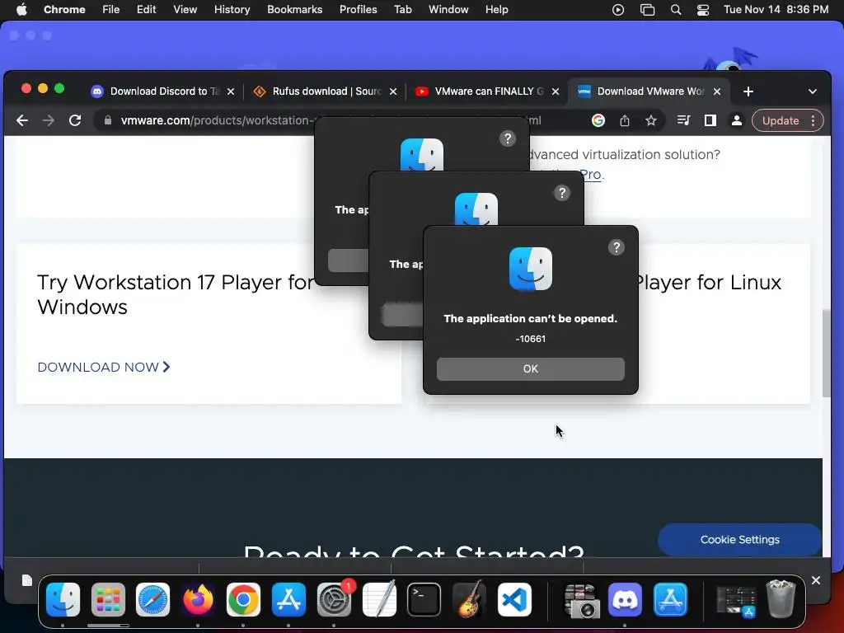Open Cookie Settings
The width and height of the screenshot is (844, 633).
[x=739, y=539]
